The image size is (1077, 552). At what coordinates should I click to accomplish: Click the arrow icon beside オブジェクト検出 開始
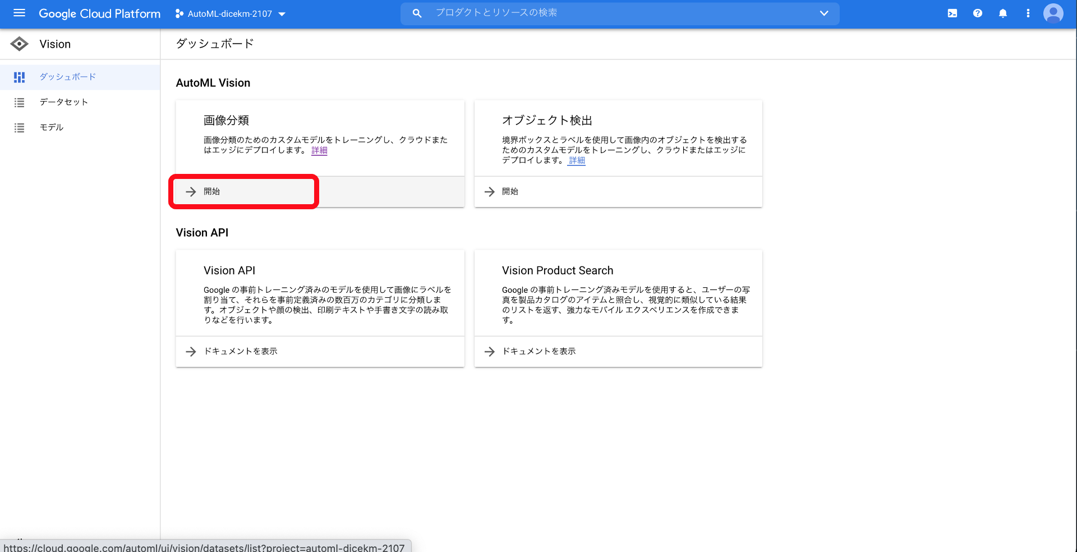(489, 191)
